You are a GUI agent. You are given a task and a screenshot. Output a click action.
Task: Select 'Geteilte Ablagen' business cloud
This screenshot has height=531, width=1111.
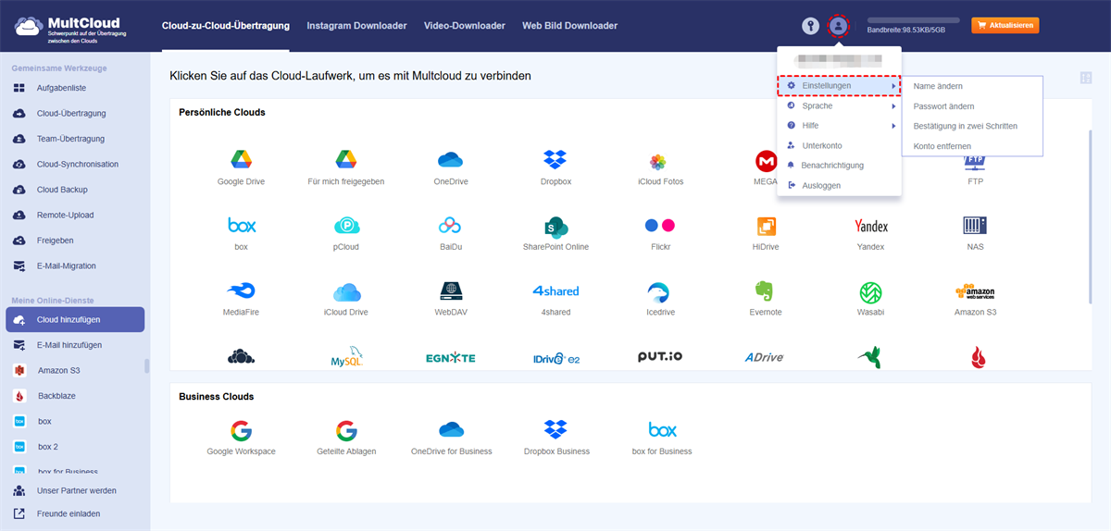point(346,430)
